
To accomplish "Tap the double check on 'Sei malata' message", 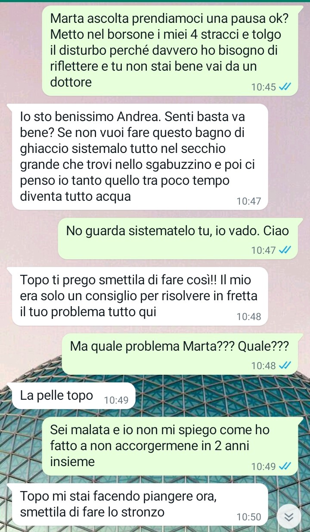I will tap(285, 466).
